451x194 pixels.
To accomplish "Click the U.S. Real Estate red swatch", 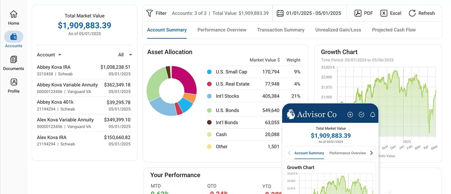I will 209,84.
